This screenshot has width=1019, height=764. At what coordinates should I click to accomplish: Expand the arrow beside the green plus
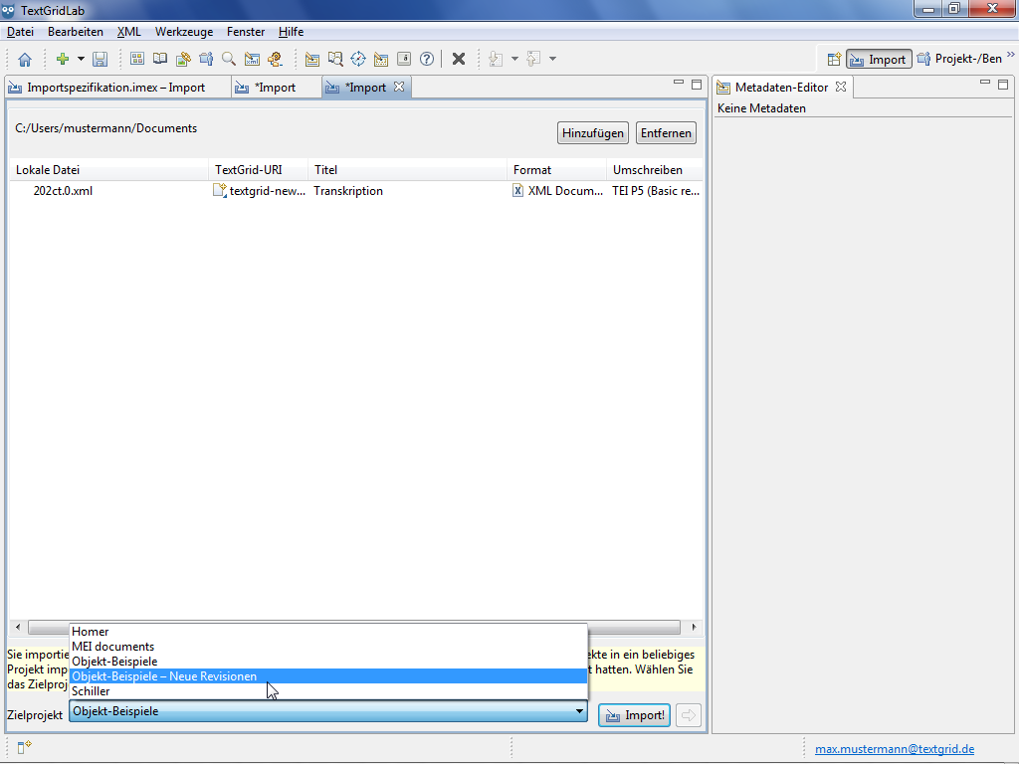coord(82,59)
